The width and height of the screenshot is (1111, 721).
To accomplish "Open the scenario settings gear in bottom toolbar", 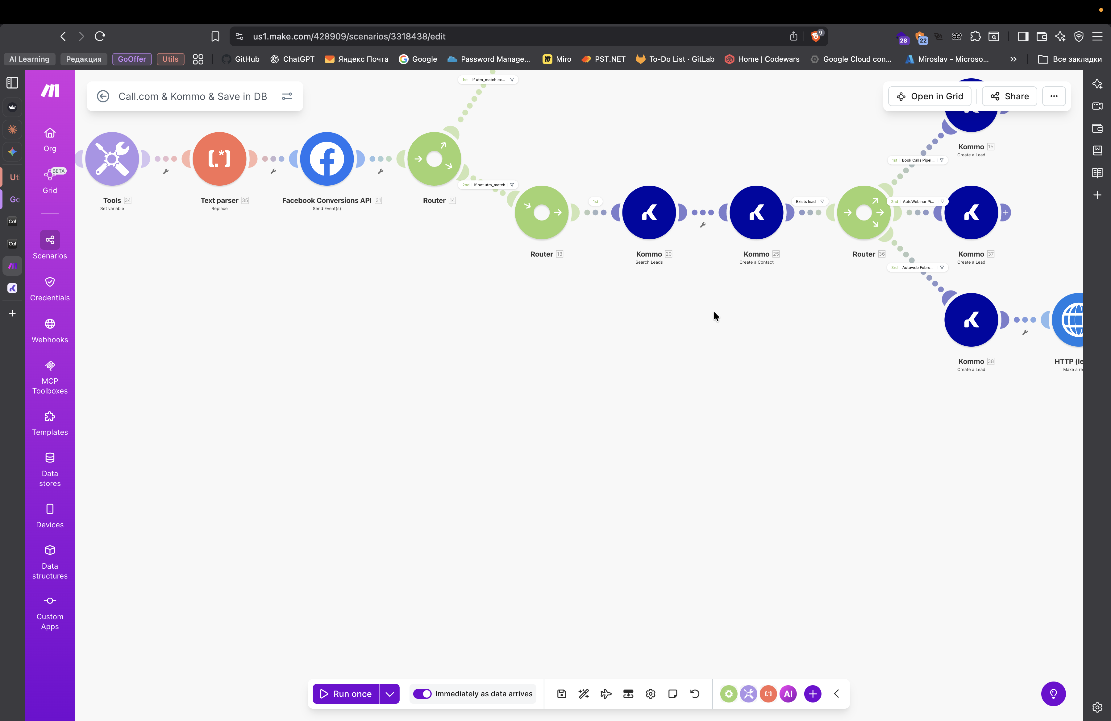I will point(650,694).
